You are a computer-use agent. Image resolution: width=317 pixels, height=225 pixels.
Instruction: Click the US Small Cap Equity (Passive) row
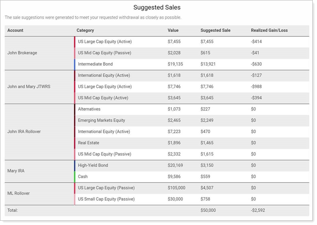106,199
